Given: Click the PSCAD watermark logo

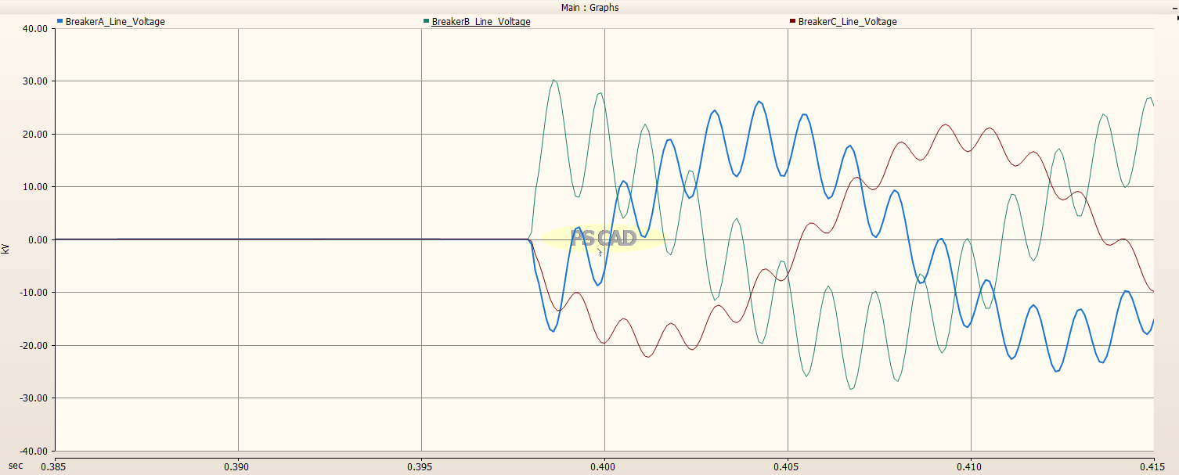Looking at the screenshot, I should 603,238.
